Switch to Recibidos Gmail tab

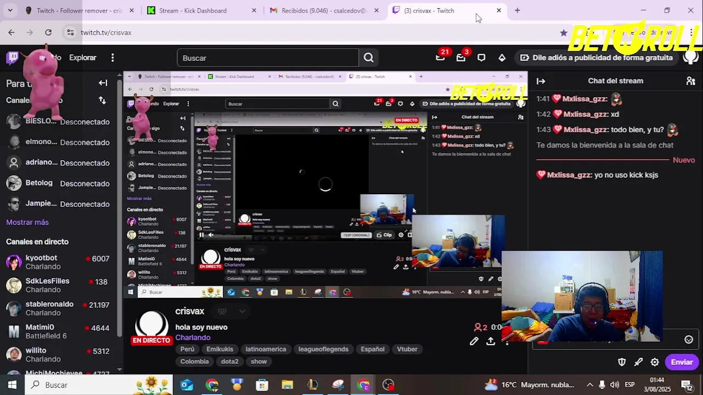(x=324, y=10)
